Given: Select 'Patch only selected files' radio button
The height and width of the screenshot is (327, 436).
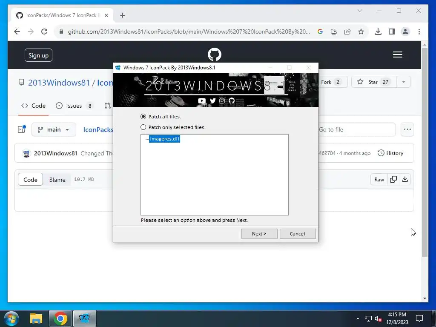Looking at the screenshot, I should click(x=143, y=127).
